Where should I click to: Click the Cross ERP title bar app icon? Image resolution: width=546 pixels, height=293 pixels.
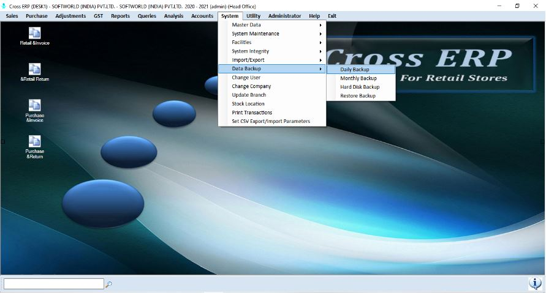pos(4,6)
